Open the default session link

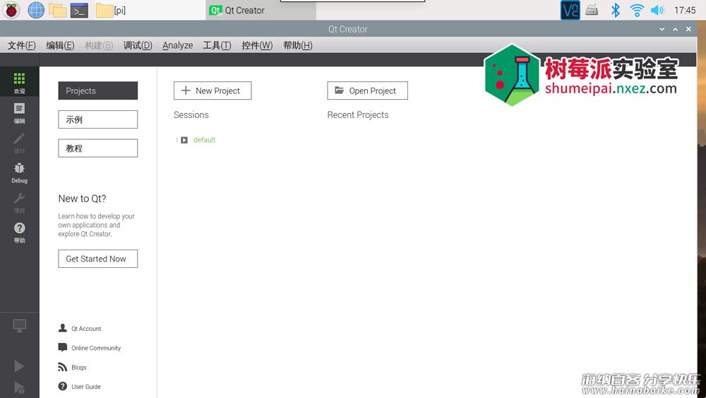pyautogui.click(x=205, y=140)
